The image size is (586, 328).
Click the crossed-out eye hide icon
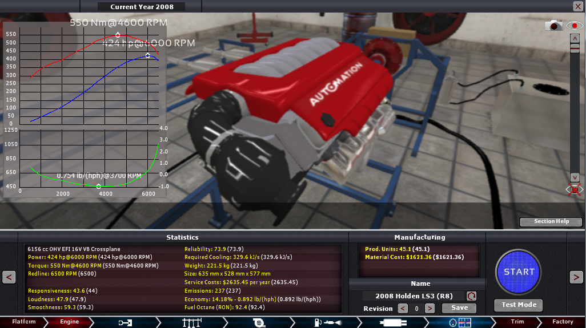pos(575,189)
